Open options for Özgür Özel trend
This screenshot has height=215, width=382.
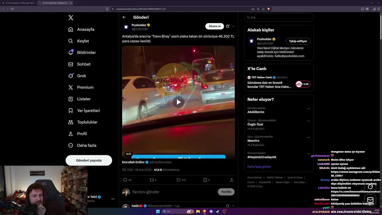click(x=308, y=121)
